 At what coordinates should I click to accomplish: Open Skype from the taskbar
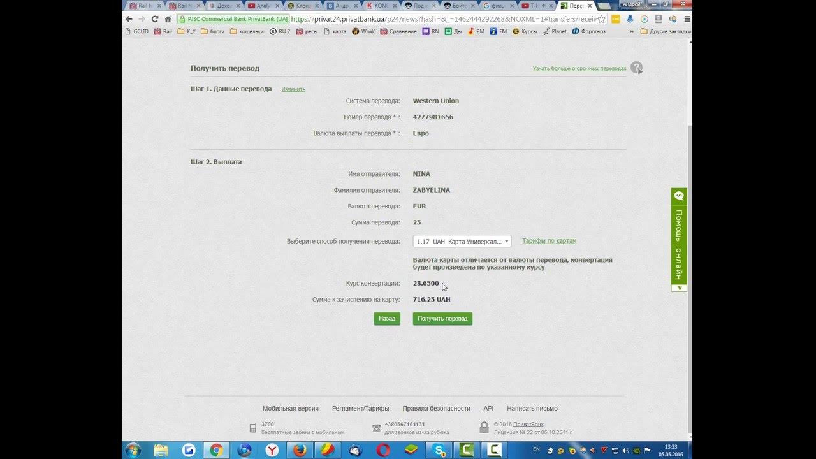(x=439, y=450)
